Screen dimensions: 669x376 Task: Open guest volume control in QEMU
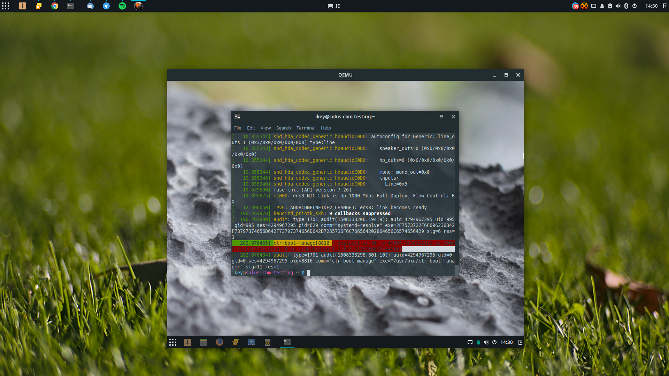(486, 342)
